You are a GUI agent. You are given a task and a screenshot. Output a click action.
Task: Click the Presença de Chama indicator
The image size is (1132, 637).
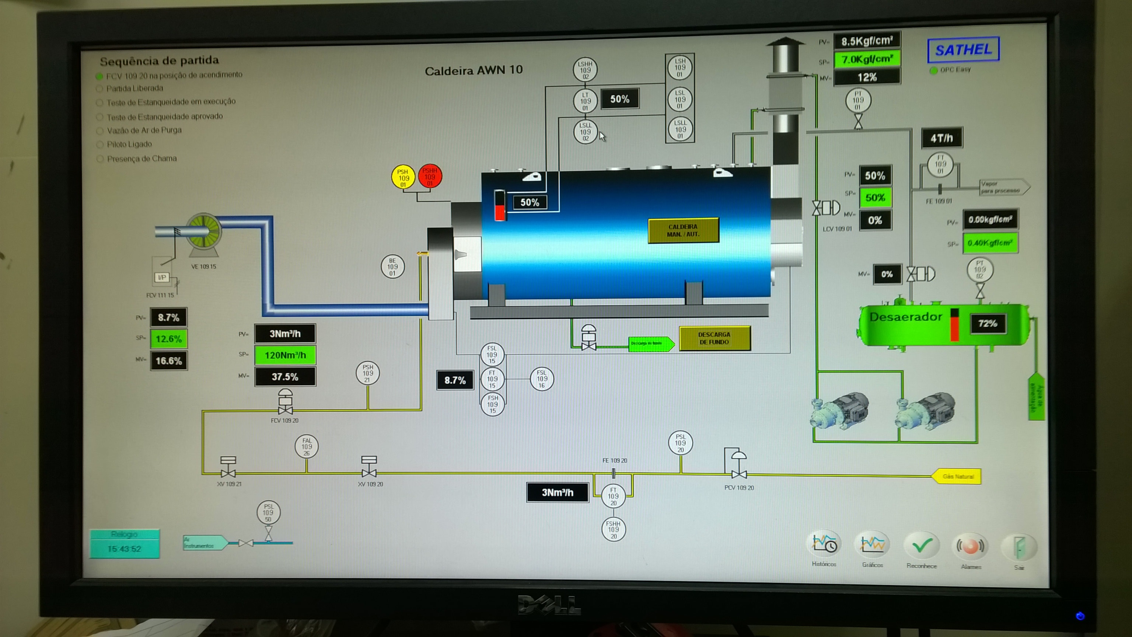tap(100, 159)
